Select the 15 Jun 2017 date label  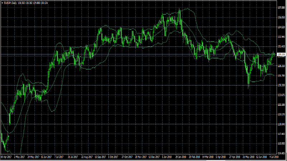pos(46,157)
